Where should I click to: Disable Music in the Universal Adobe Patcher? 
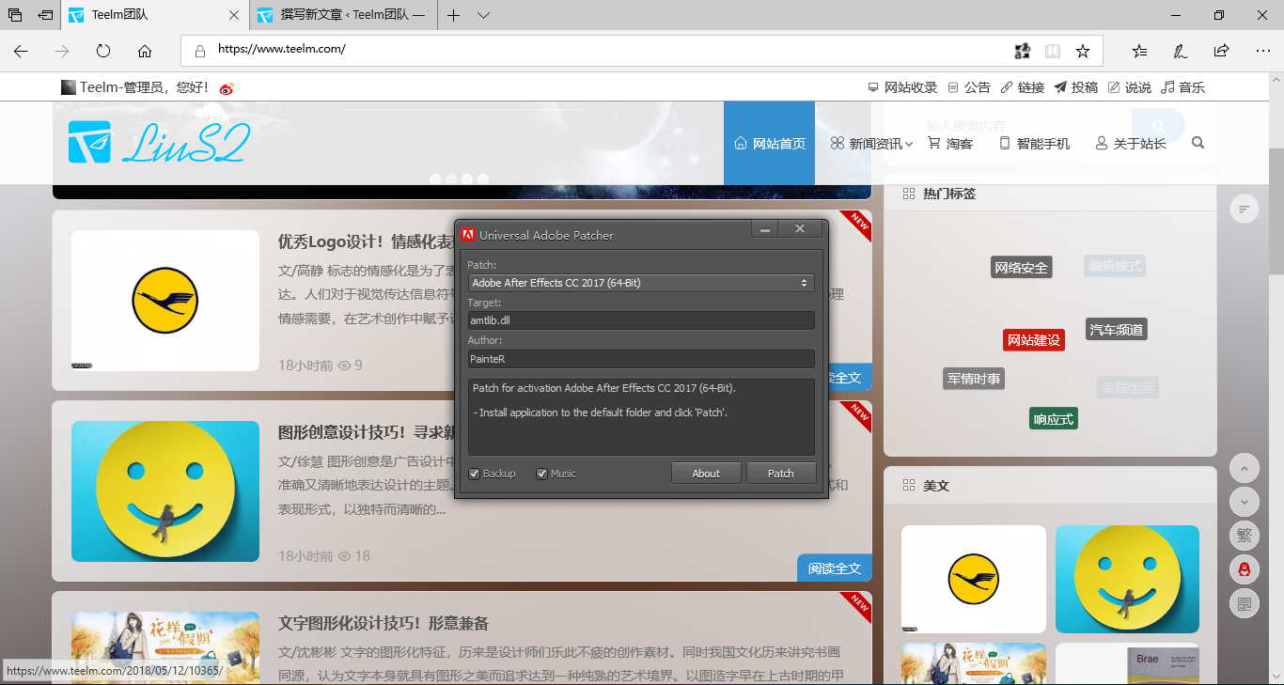[540, 474]
